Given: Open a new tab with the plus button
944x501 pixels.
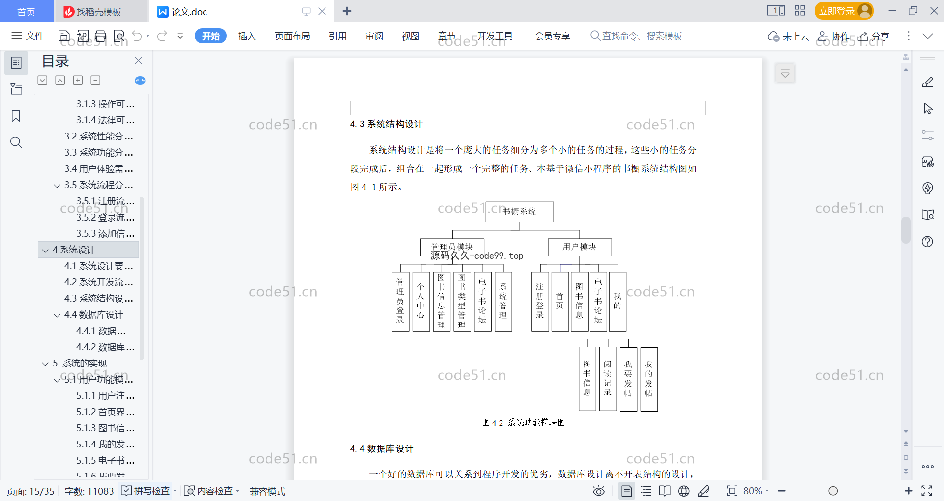Looking at the screenshot, I should 347,11.
